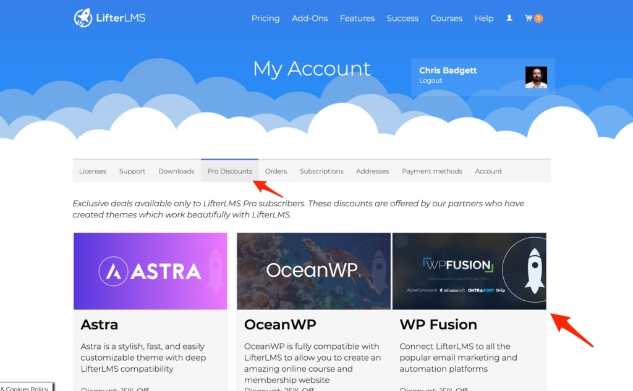This screenshot has width=633, height=391.
Task: Click the Logout link
Action: 430,81
